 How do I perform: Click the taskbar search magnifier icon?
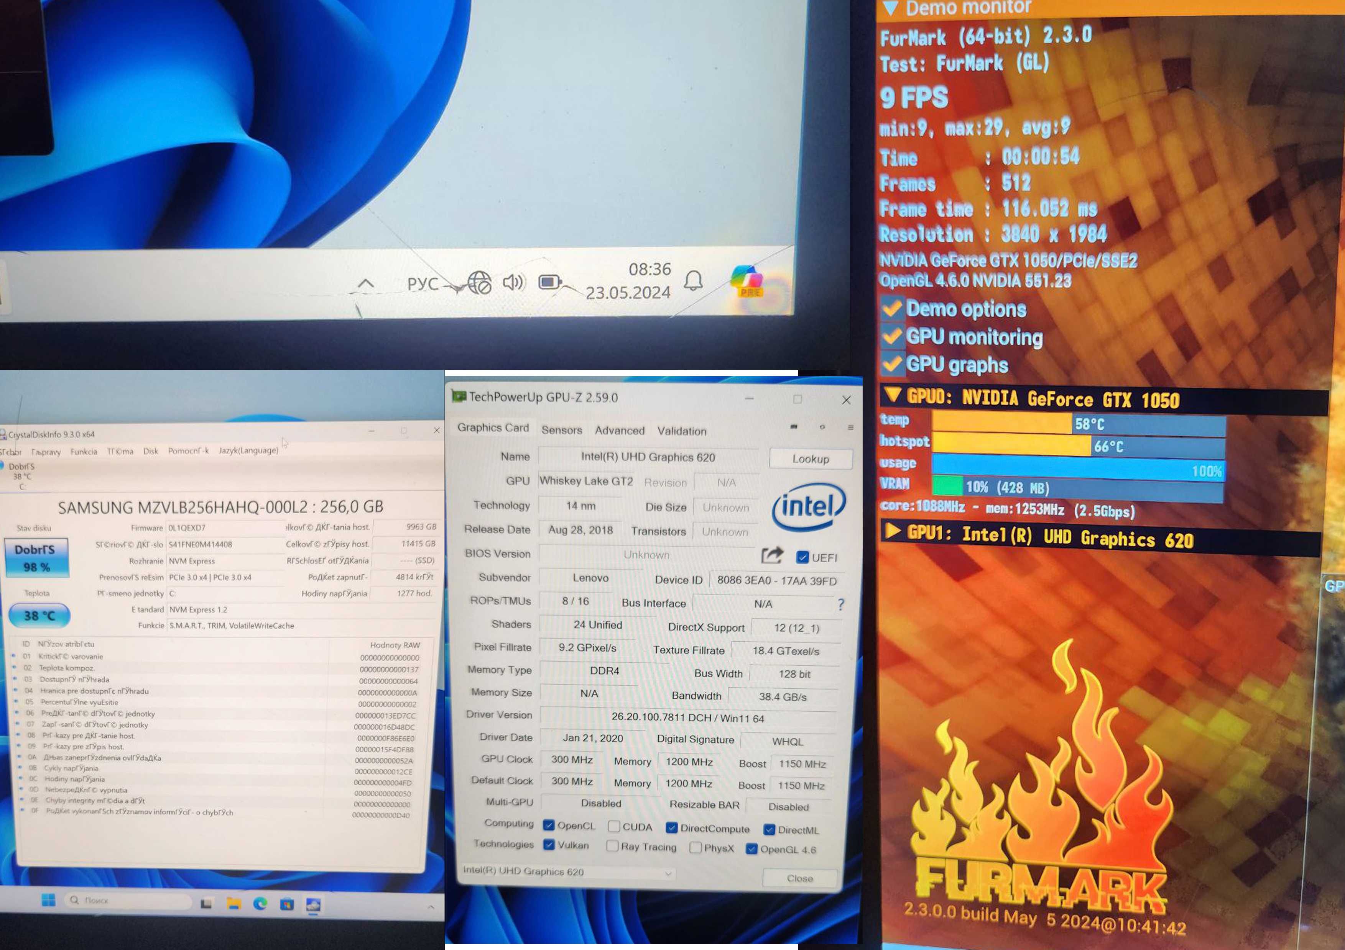tap(74, 900)
